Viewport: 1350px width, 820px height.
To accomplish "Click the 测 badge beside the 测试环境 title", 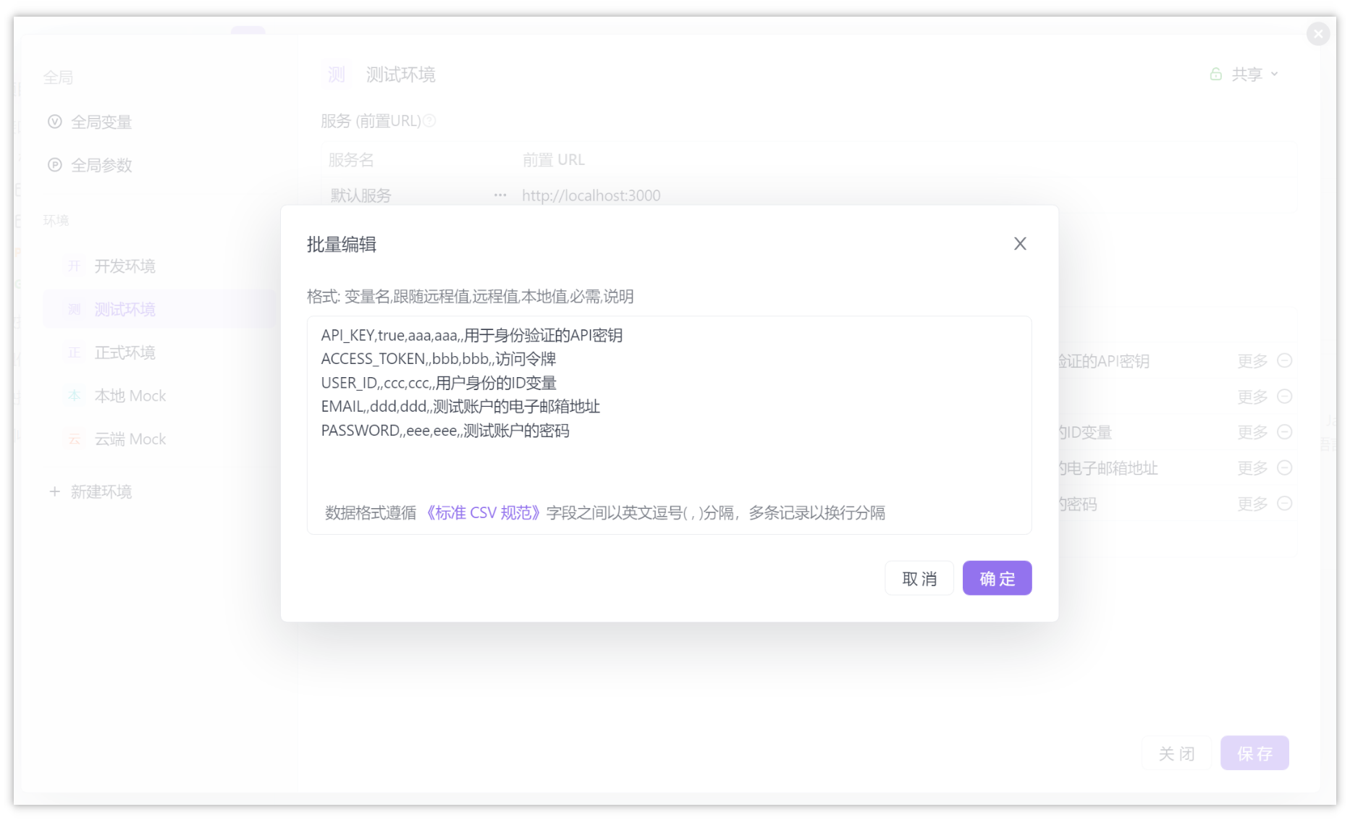I will (336, 75).
